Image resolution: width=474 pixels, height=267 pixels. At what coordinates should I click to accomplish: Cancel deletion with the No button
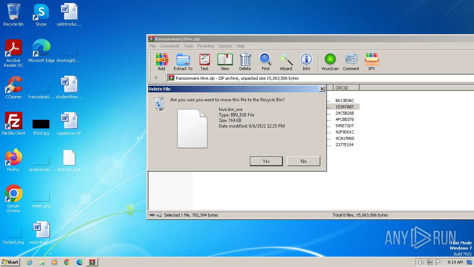click(304, 161)
